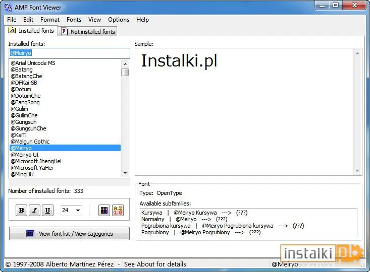
Task: Select highlighted @Meiryo row in font list
Action: 65,148
